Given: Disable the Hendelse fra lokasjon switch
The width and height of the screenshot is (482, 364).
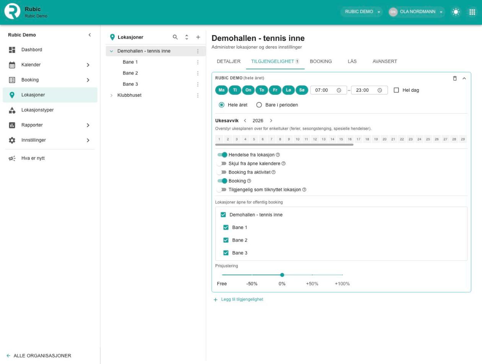Looking at the screenshot, I should [222, 155].
